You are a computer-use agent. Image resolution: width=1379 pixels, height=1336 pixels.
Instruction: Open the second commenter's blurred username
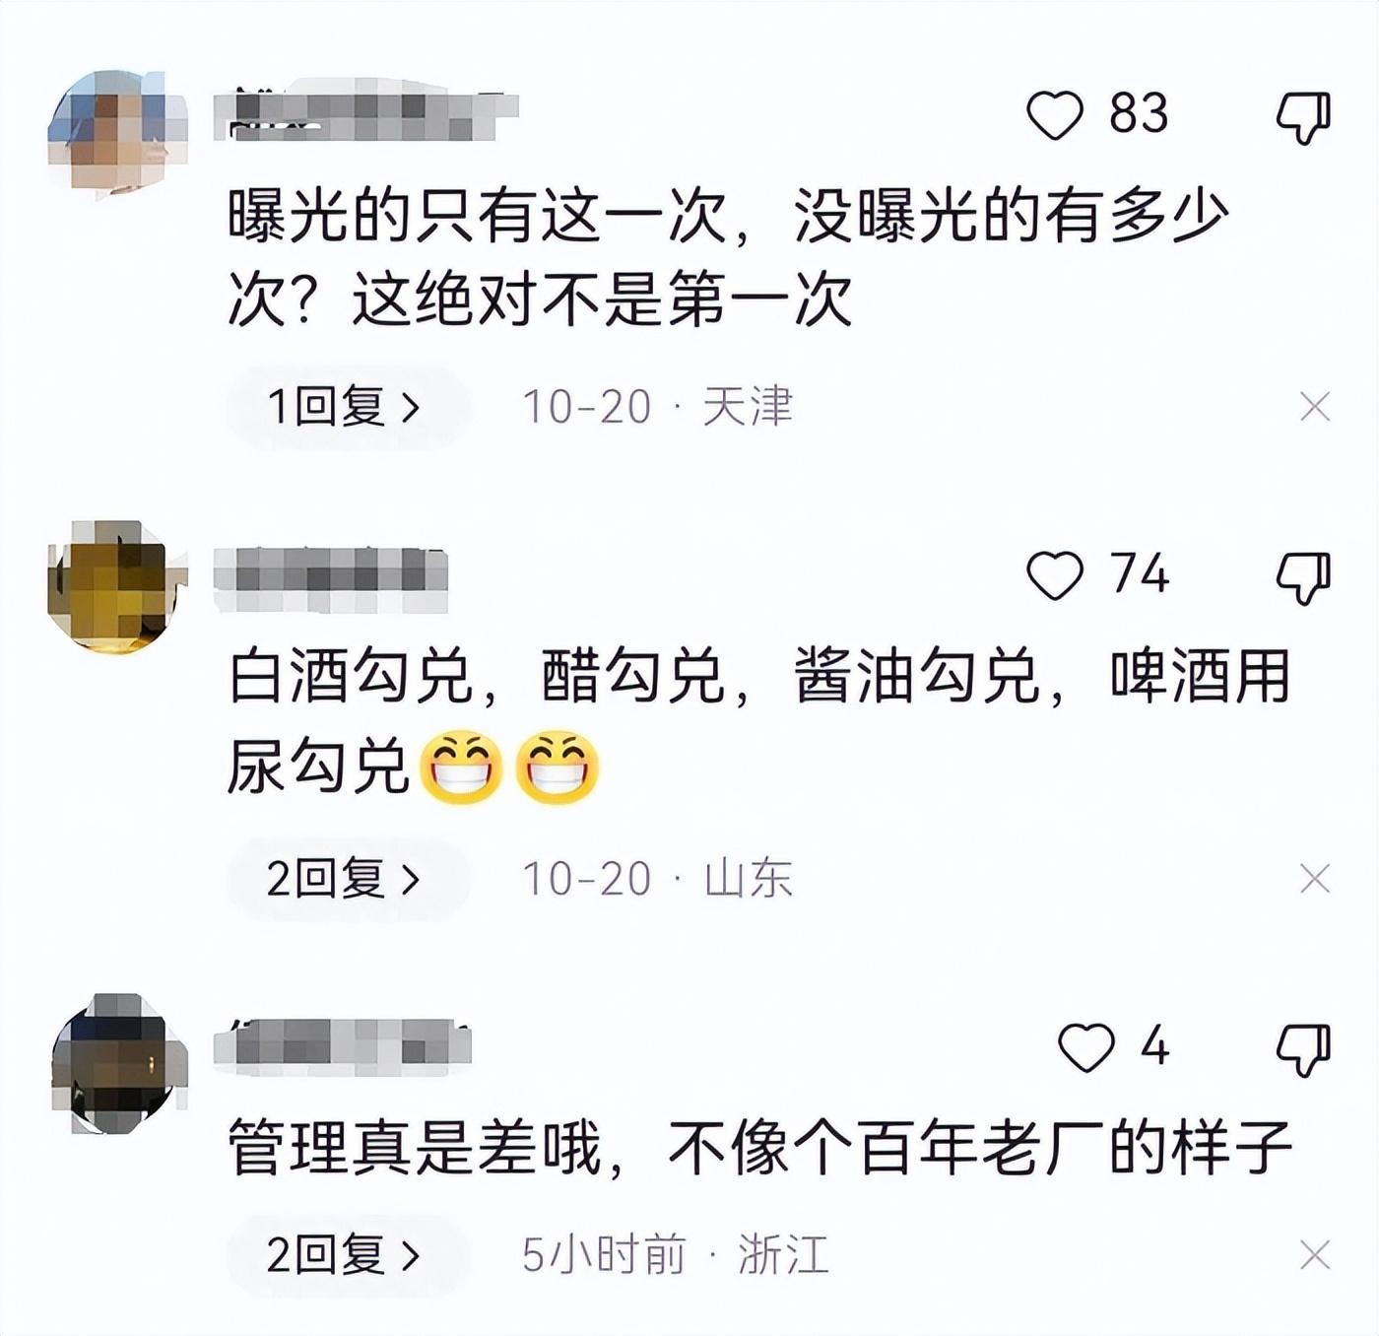(331, 574)
